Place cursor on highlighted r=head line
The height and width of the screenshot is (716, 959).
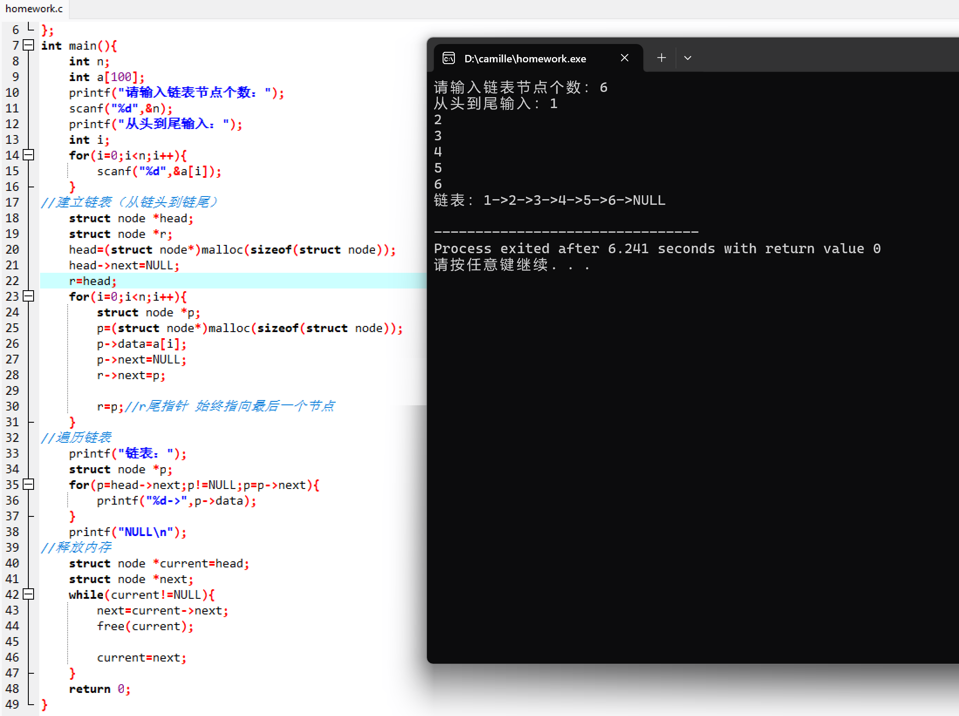click(92, 281)
